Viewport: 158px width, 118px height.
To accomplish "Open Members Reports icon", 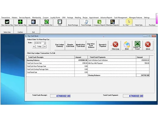I will pos(112,22).
